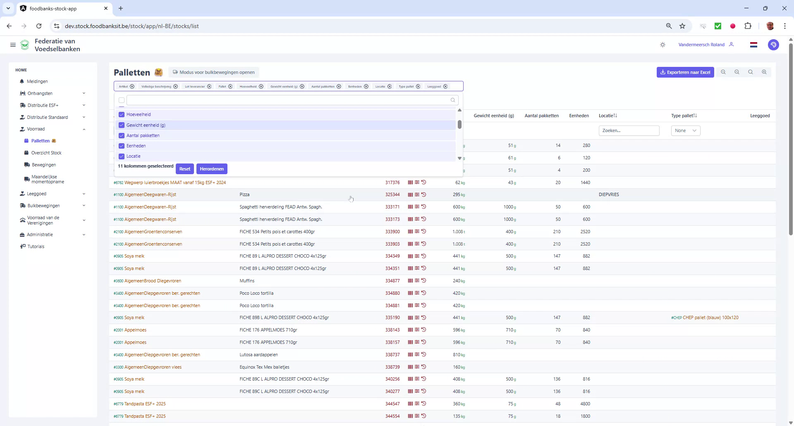This screenshot has width=794, height=426.
Task: Type in the Zoeken search field under Locatie
Action: coord(629,130)
